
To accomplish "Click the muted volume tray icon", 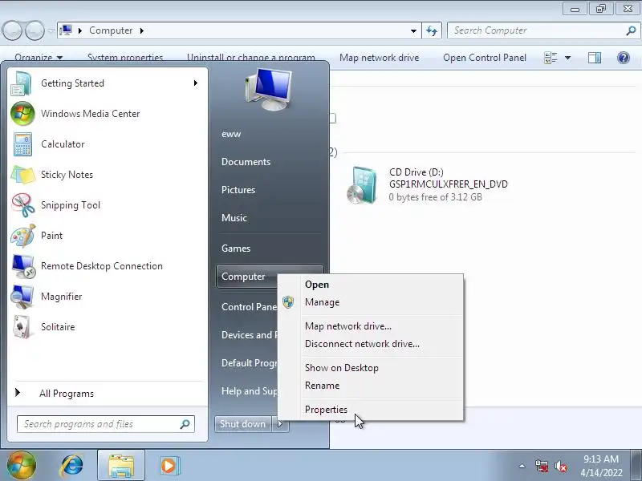I will 560,466.
